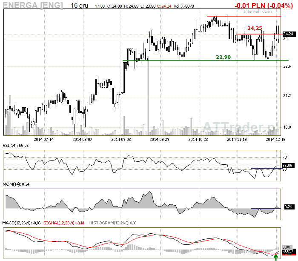Click the price change -0,01 PLN (-0,04%)

(264, 6)
